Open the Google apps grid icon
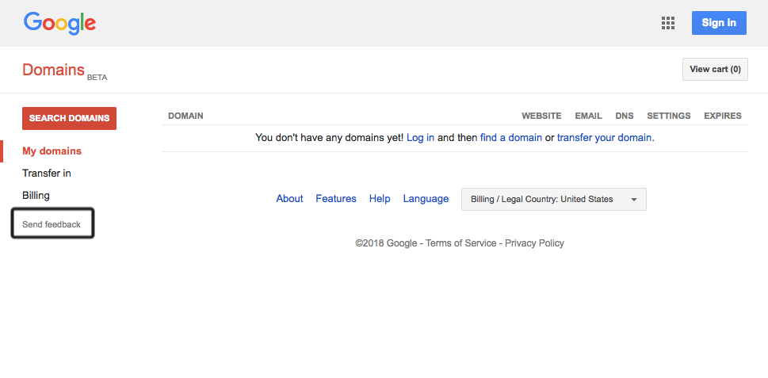 click(x=667, y=23)
